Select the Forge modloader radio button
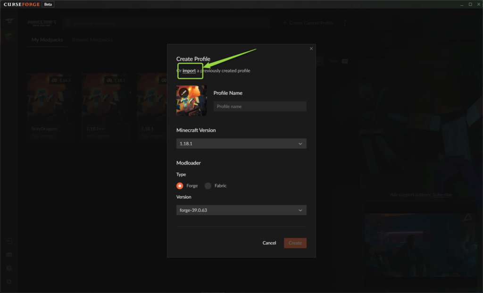Image resolution: width=483 pixels, height=293 pixels. click(x=180, y=186)
